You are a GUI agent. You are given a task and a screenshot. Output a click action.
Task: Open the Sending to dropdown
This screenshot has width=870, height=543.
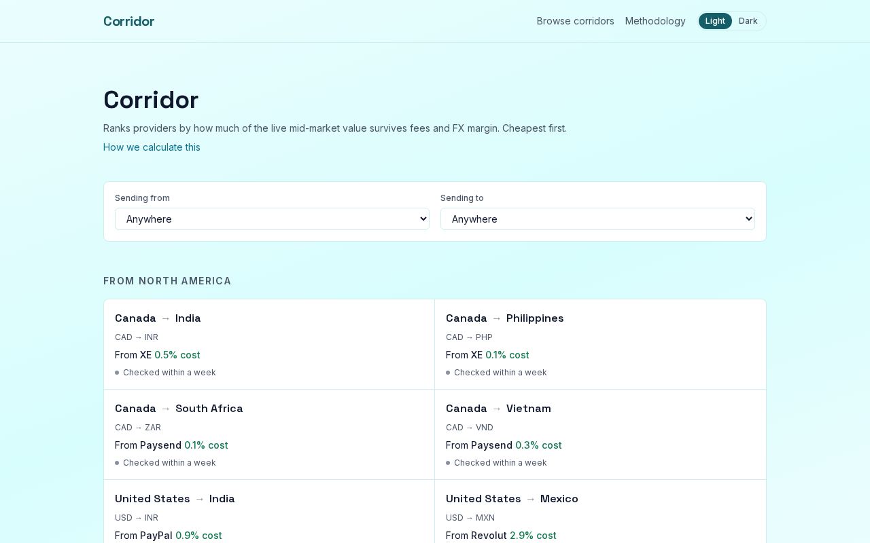coord(597,219)
